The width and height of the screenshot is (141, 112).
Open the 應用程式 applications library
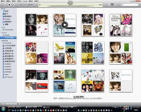click(7, 22)
